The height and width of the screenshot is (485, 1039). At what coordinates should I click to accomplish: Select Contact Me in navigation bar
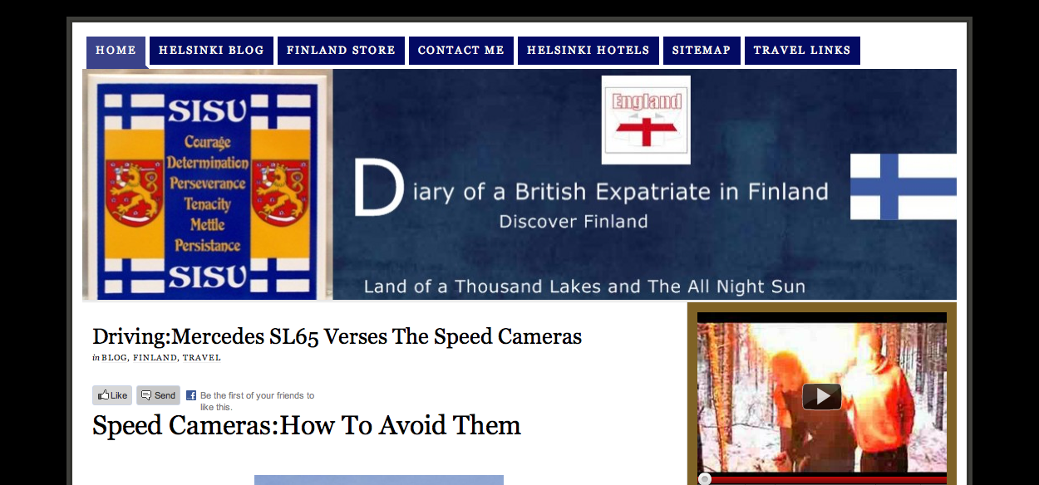click(x=461, y=51)
